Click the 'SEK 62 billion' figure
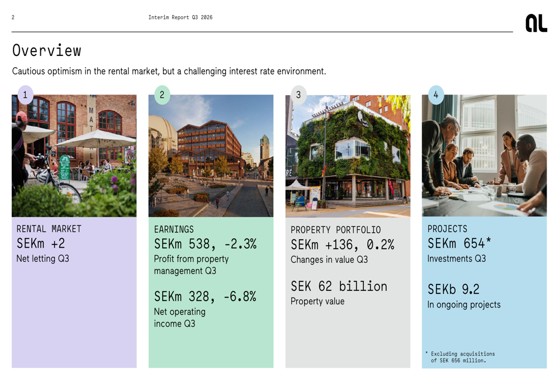The height and width of the screenshot is (383, 559). coord(339,286)
